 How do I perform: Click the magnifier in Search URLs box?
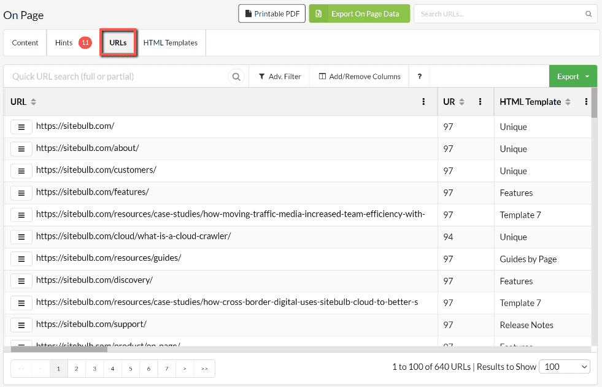pos(588,14)
